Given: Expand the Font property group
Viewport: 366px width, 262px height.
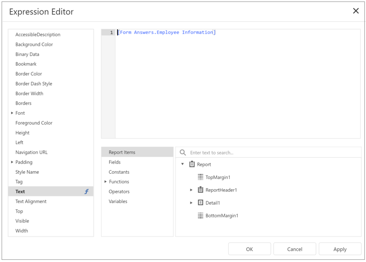Looking at the screenshot, I should click(x=12, y=113).
